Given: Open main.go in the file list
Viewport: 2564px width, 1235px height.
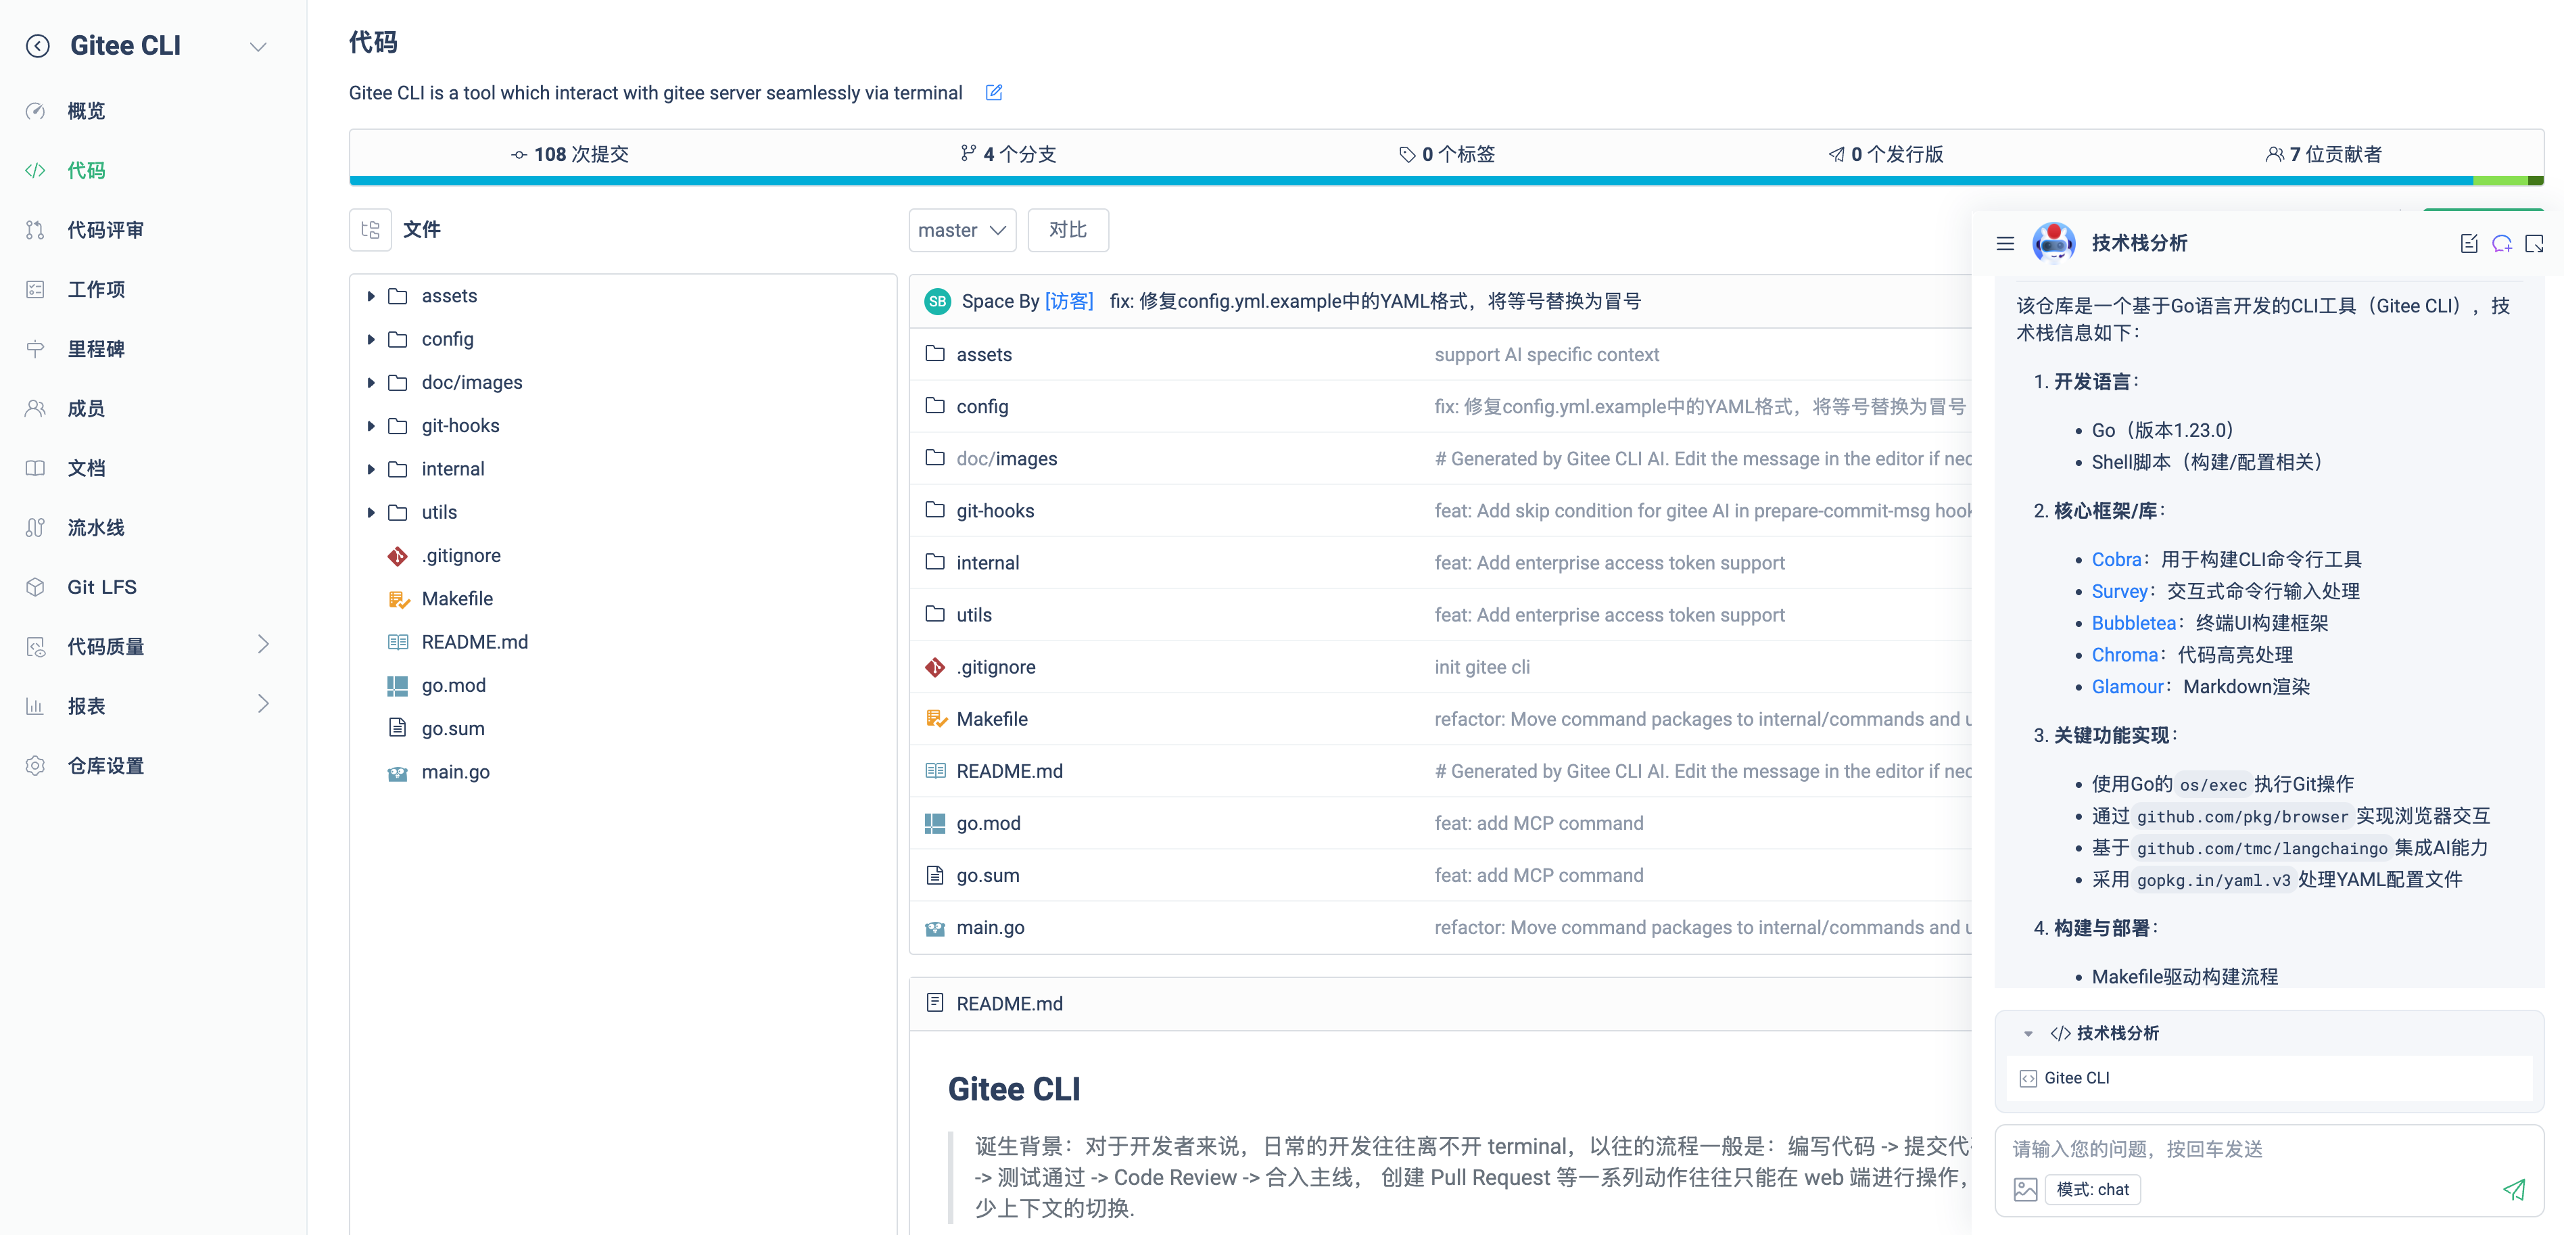Looking at the screenshot, I should point(991,927).
